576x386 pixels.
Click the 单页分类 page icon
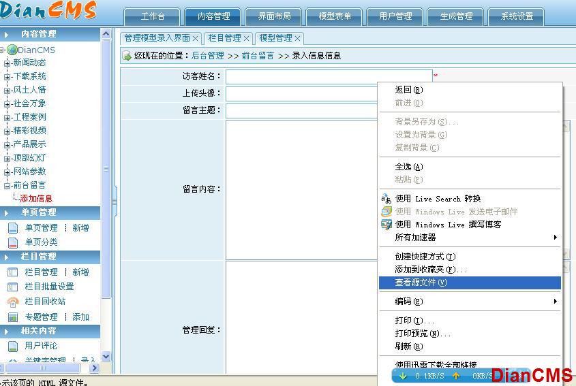pyautogui.click(x=12, y=242)
